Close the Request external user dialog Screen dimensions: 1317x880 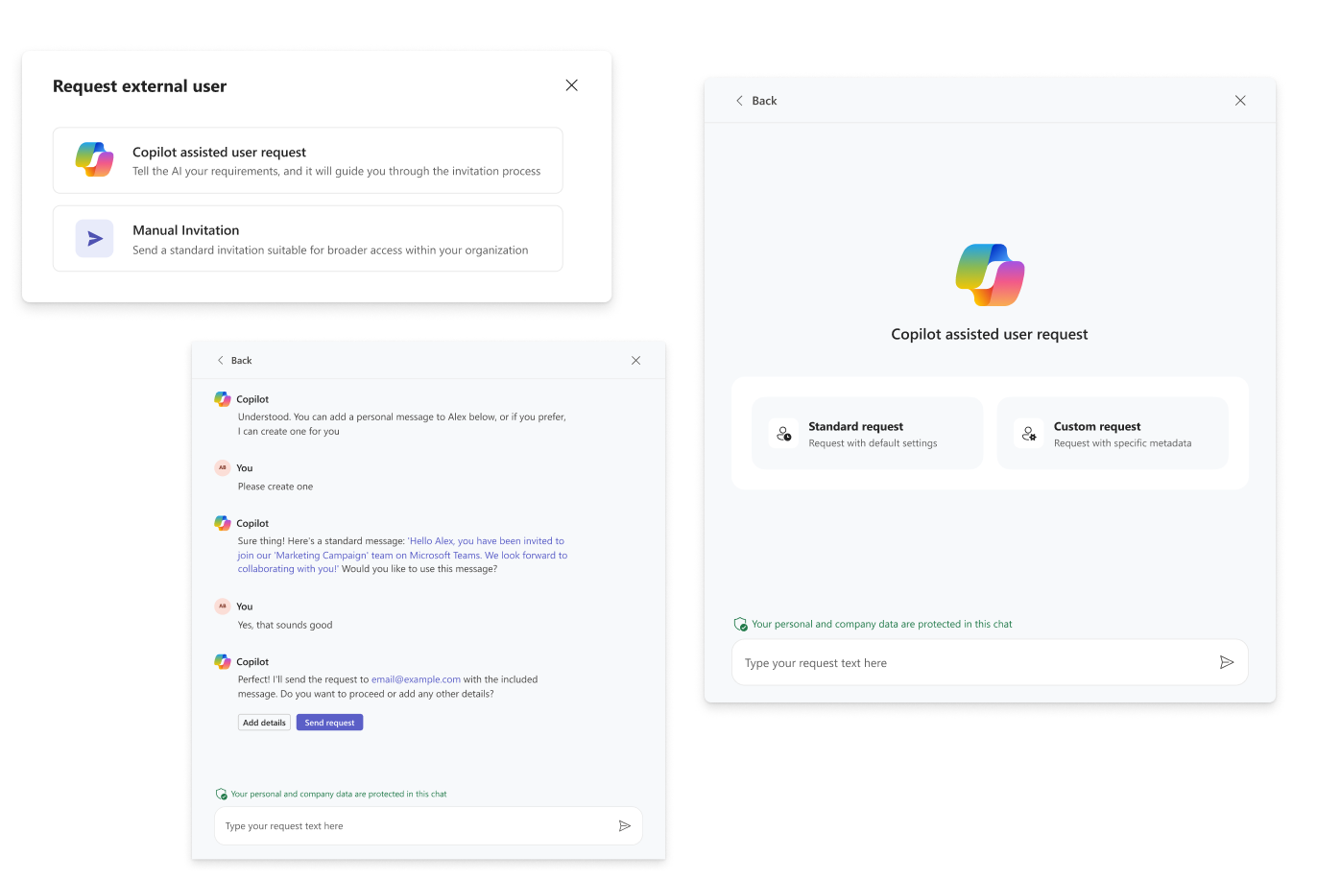click(571, 85)
